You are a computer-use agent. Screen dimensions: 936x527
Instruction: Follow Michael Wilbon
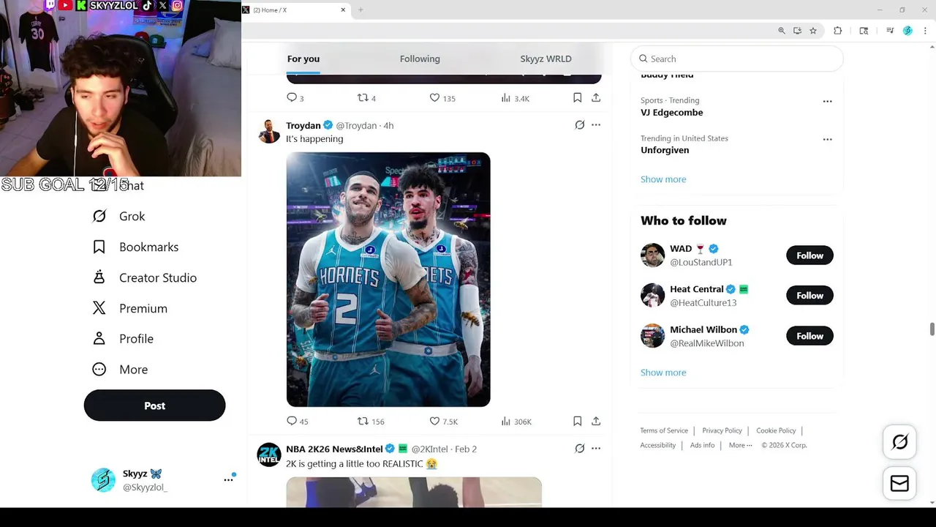[809, 336]
